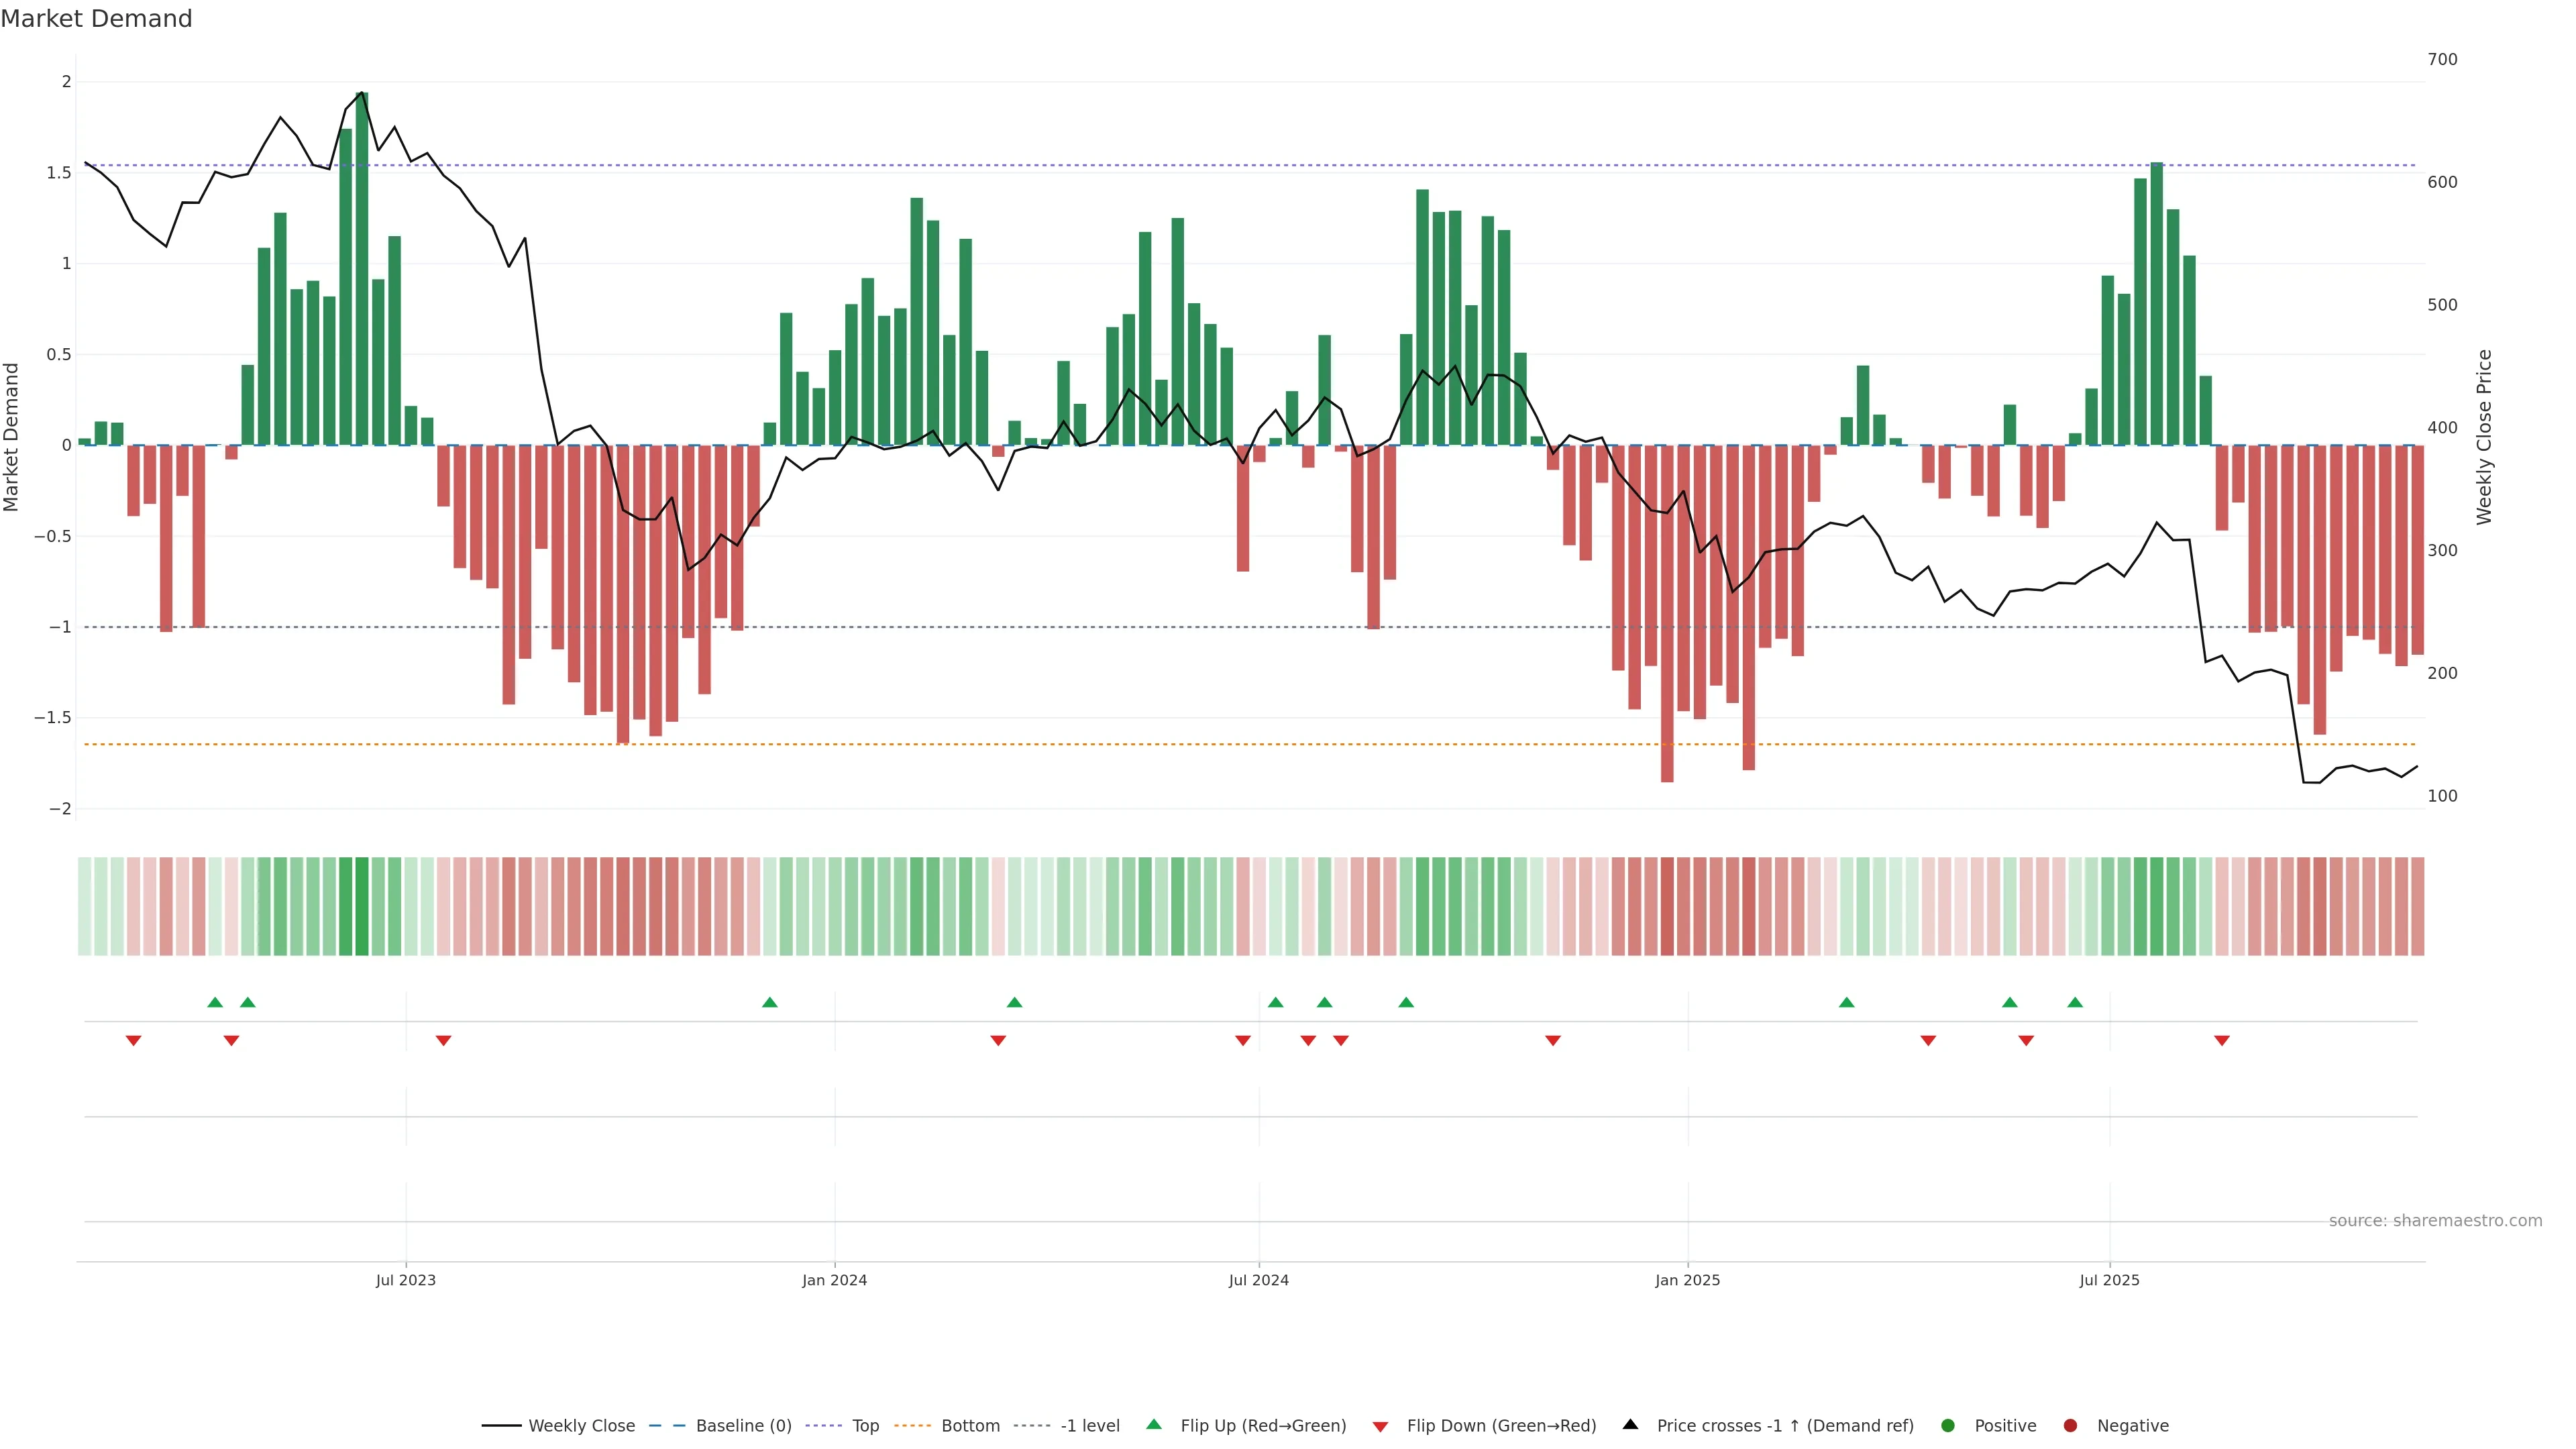The width and height of the screenshot is (2576, 1449).
Task: Click the Jul 2023 x-axis label
Action: pos(405,1280)
